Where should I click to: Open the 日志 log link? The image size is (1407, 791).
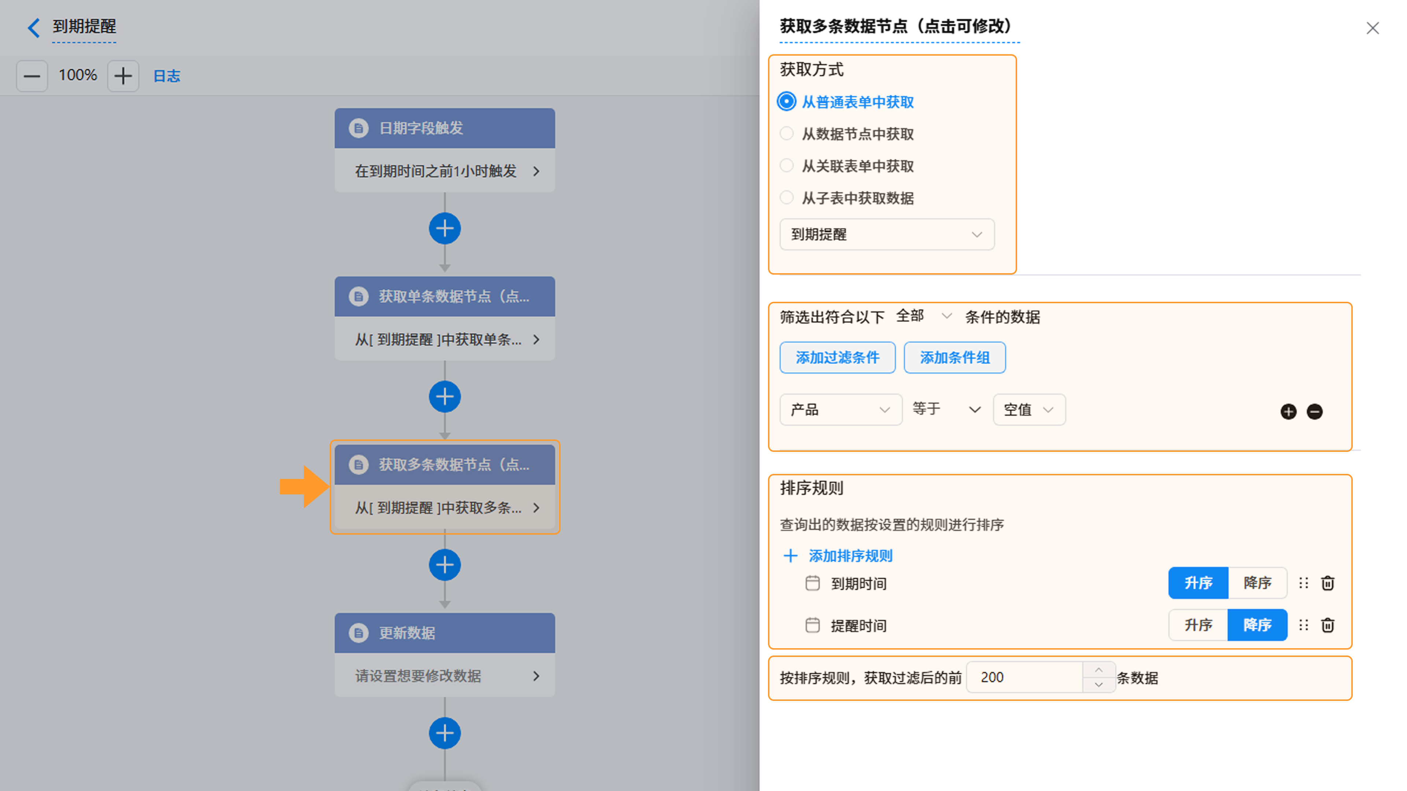(167, 76)
